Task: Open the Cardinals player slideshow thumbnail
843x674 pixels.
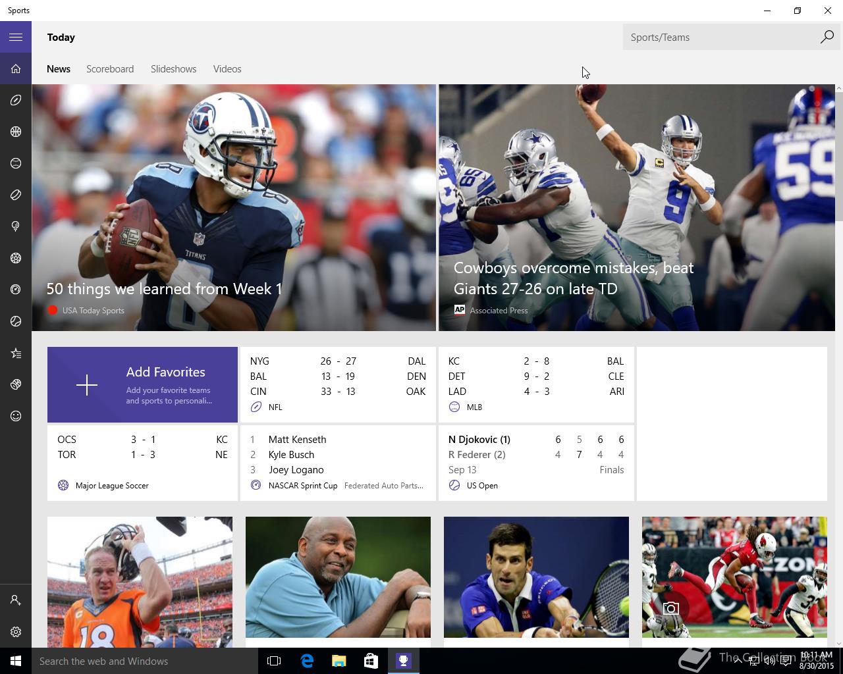Action: (734, 577)
